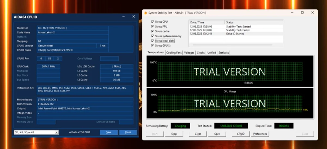Open the Voltages tab
Screen dimensions: 327x149
(x=189, y=53)
